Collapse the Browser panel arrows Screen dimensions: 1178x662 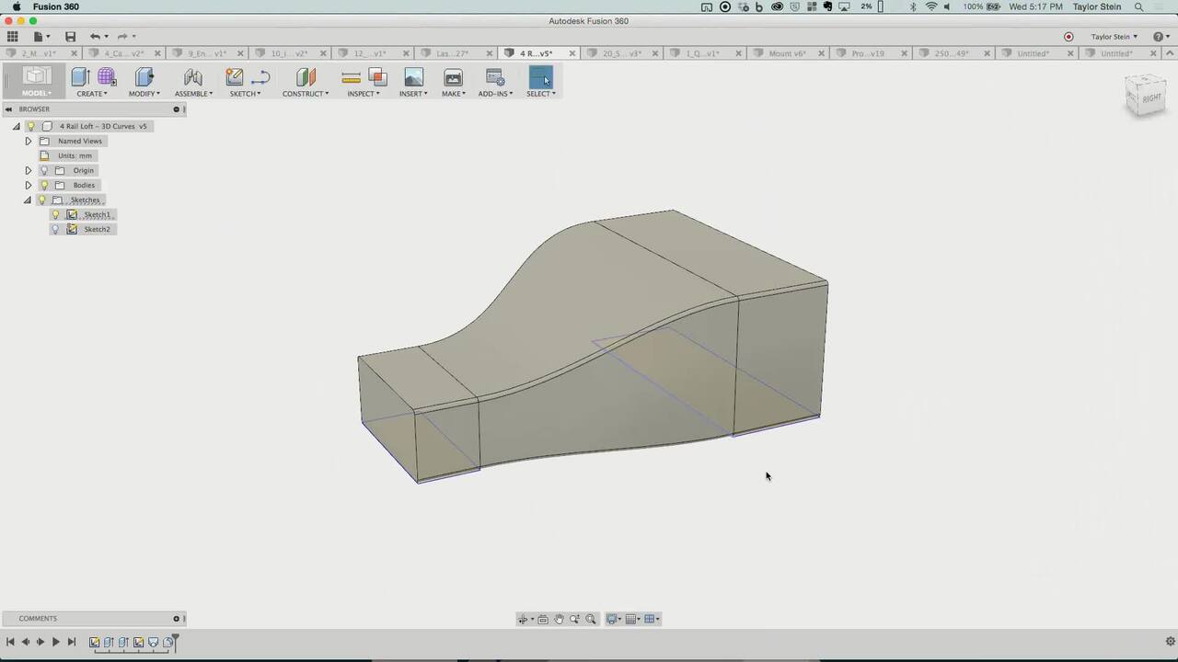click(x=8, y=109)
